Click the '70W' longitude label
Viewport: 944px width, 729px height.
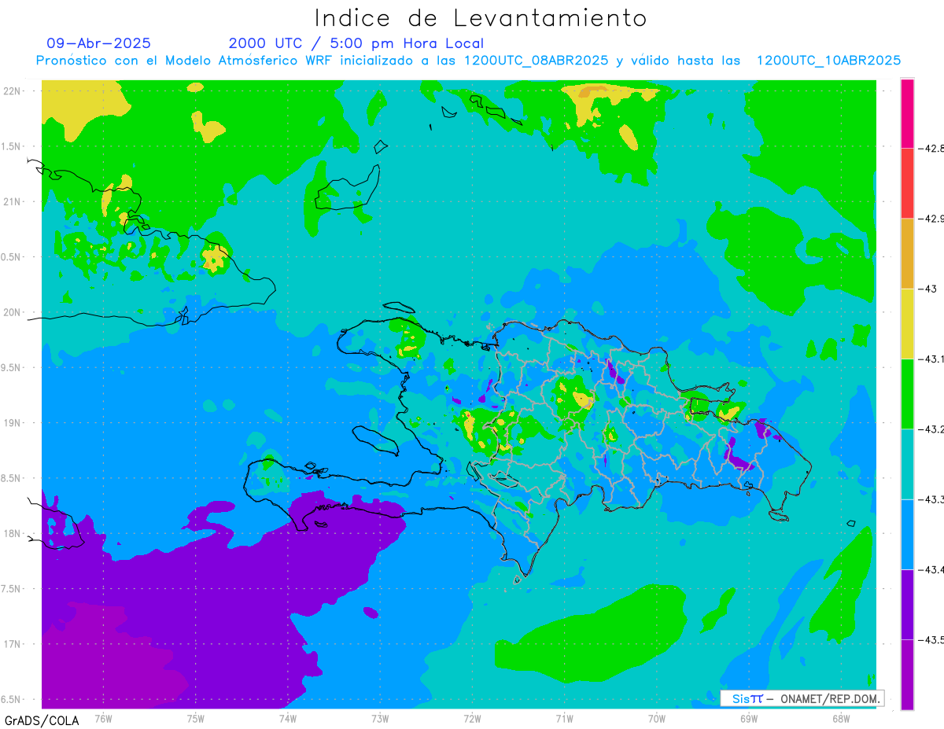click(x=657, y=718)
